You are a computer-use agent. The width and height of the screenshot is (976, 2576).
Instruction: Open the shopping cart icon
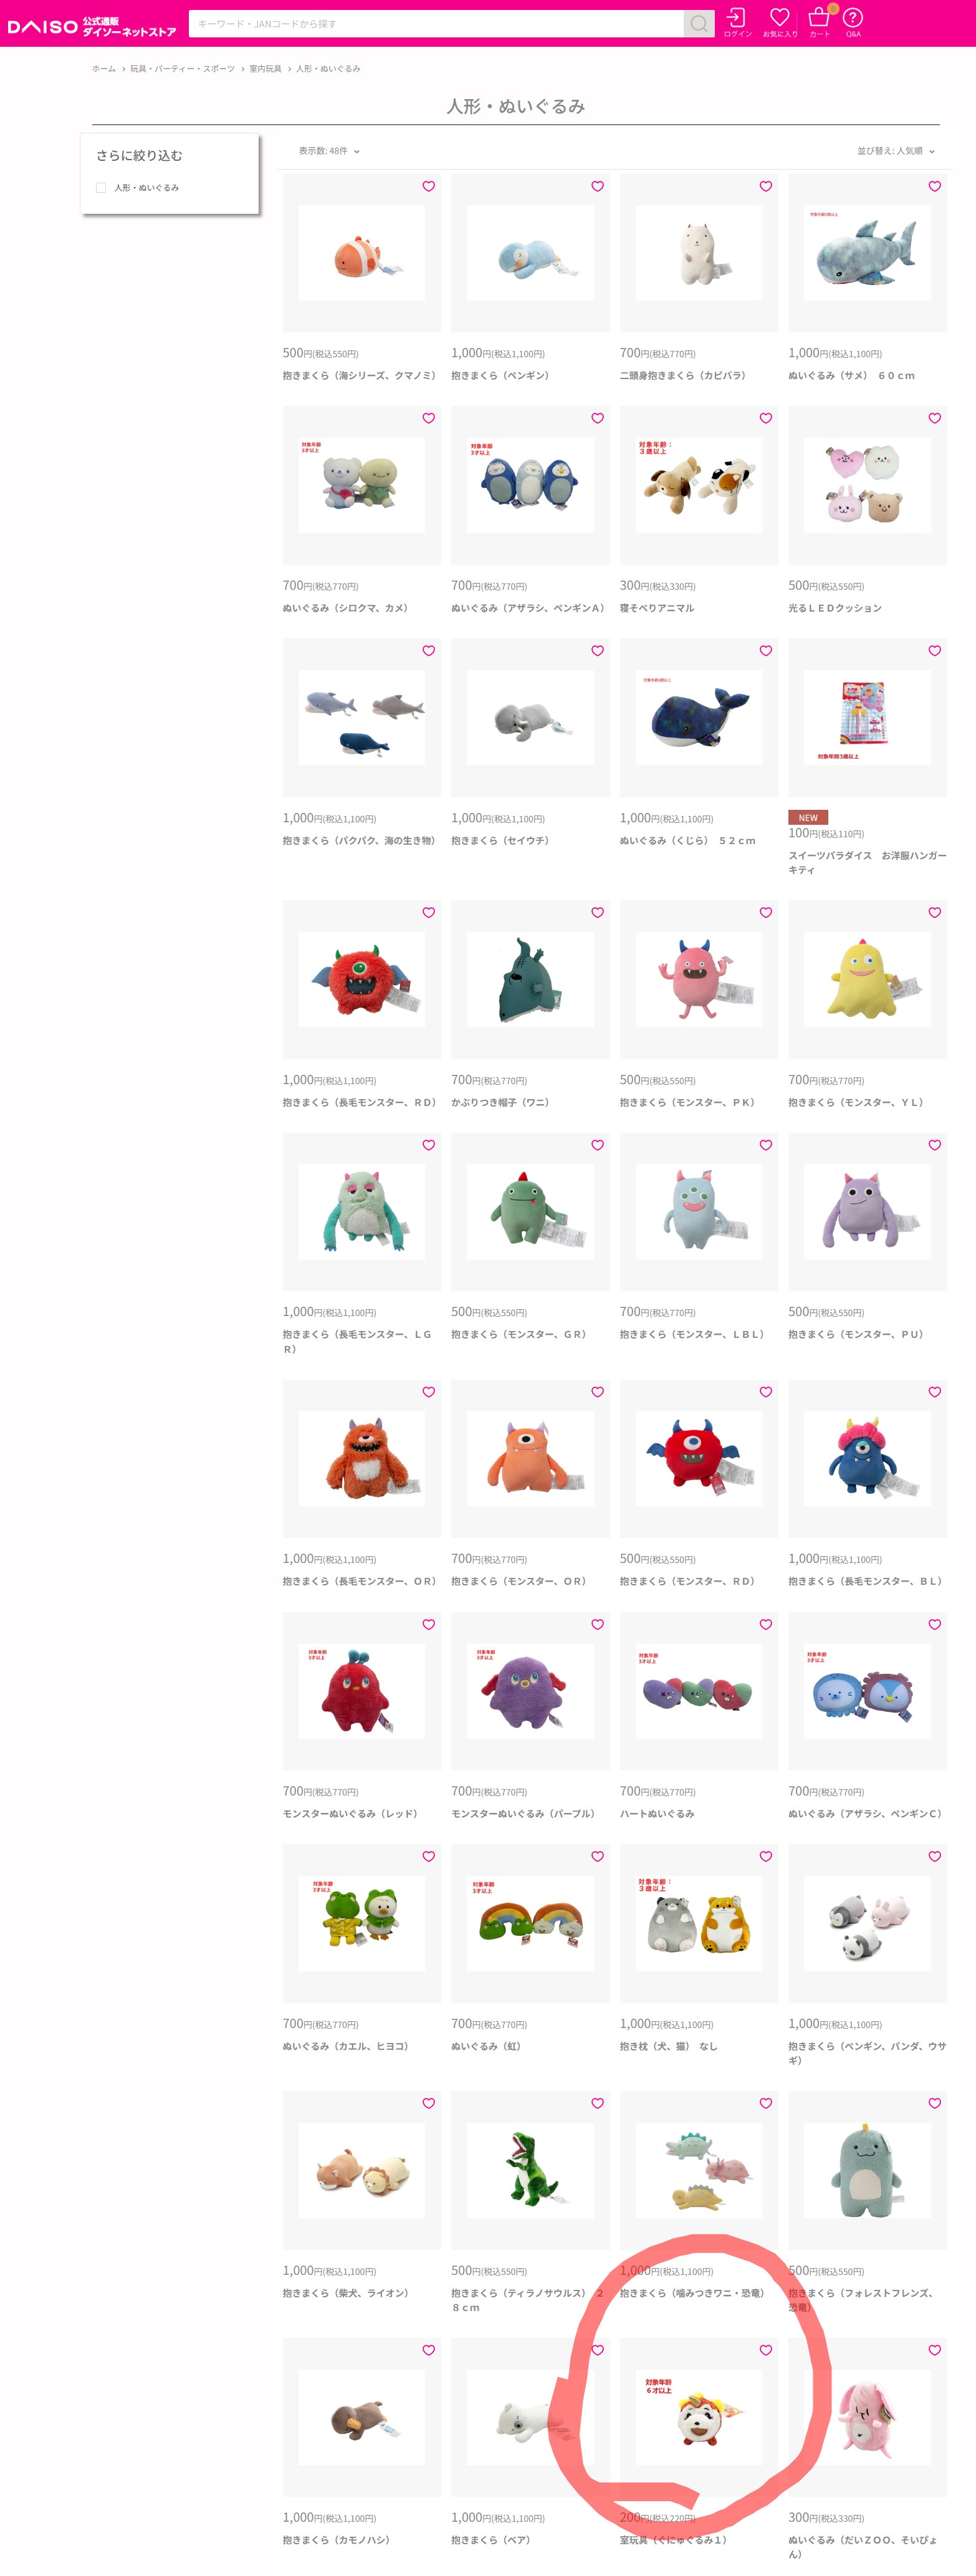point(819,22)
